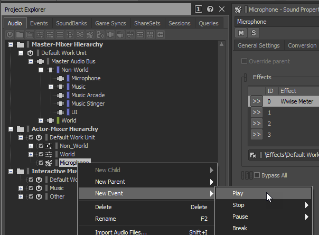
Task: Expand the World audio bus node
Action: [41, 120]
